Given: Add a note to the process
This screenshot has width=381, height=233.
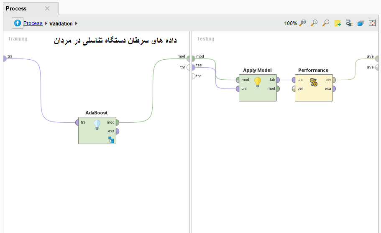Looking at the screenshot, I should click(338, 23).
